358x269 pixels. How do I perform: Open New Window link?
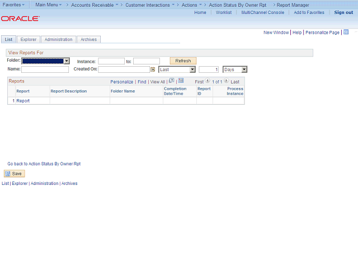pyautogui.click(x=276, y=33)
